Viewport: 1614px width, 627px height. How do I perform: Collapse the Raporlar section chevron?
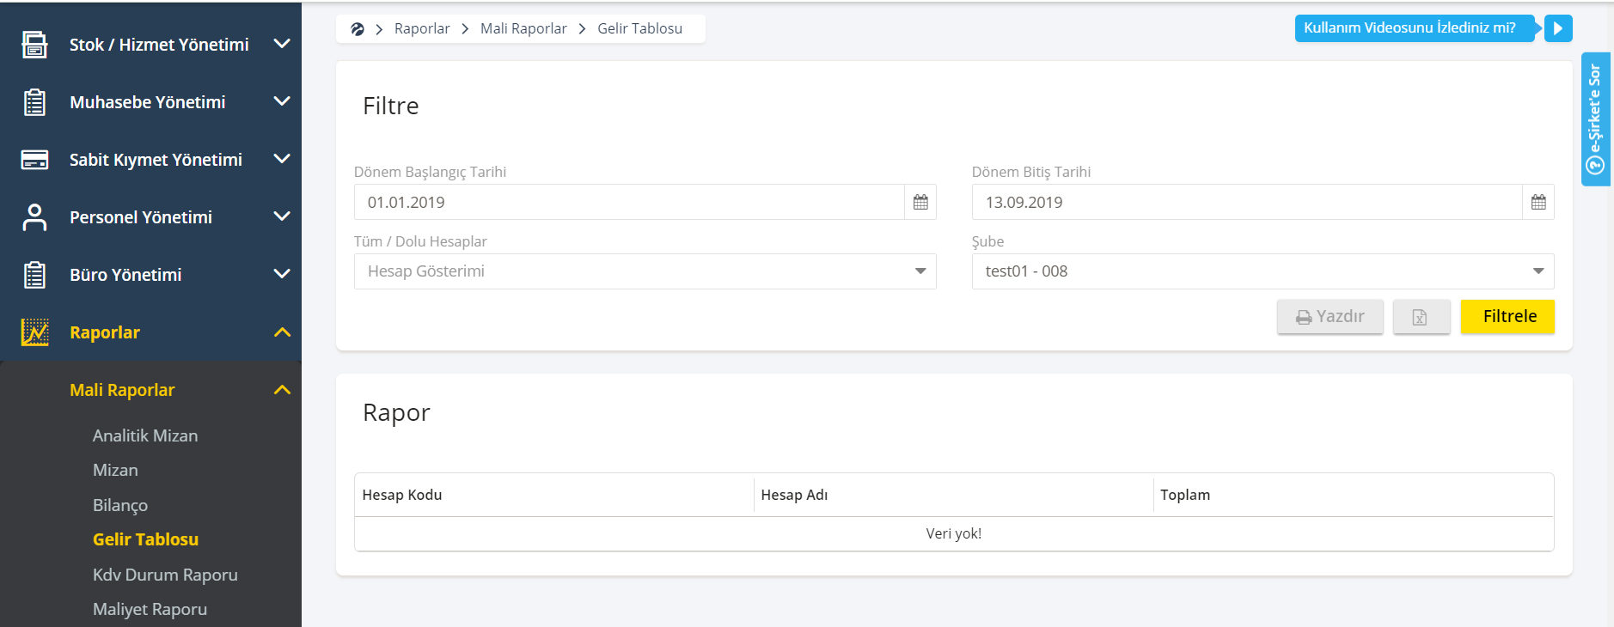point(282,332)
